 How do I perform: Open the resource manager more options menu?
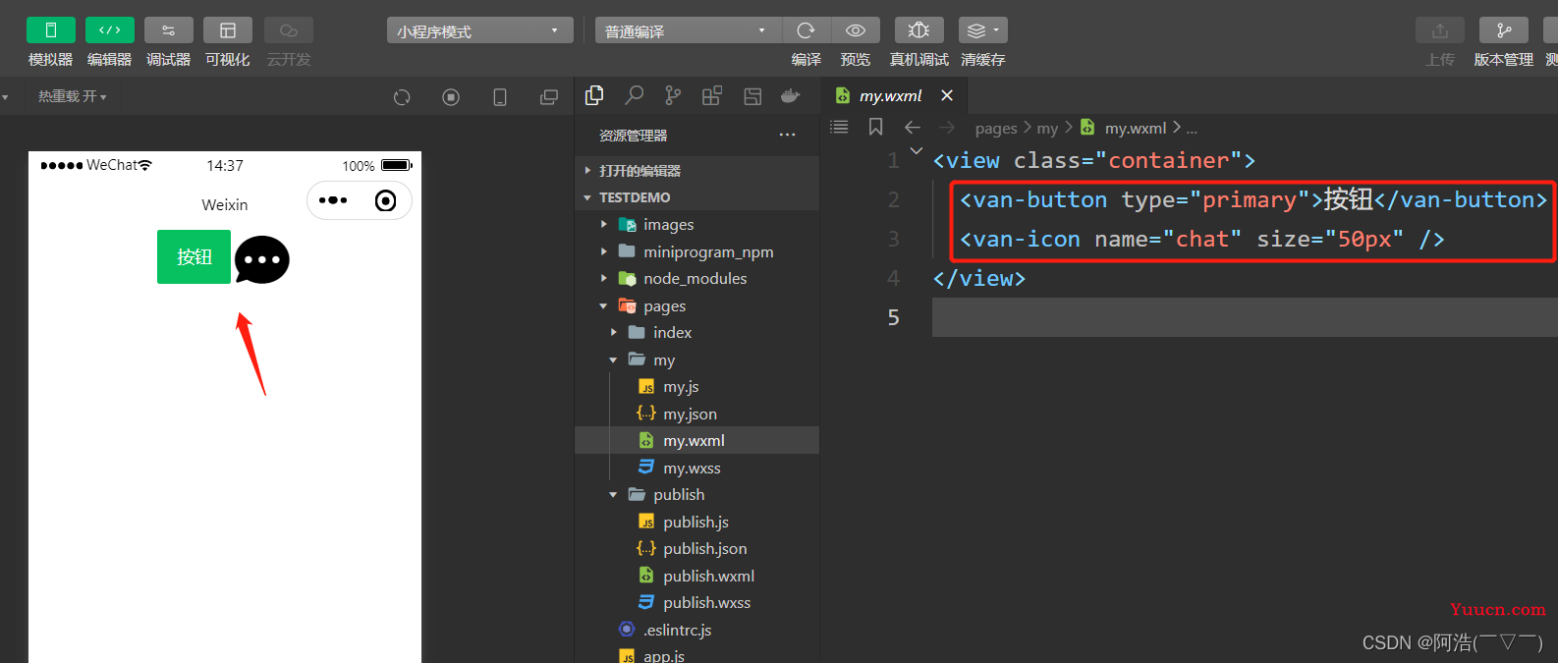[x=788, y=135]
